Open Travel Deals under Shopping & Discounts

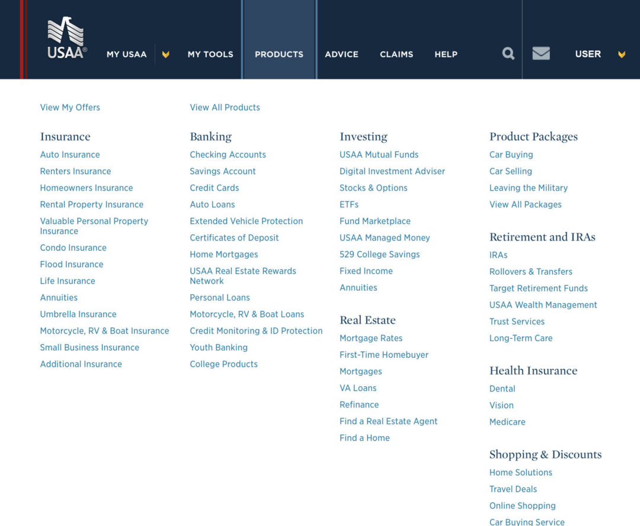pyautogui.click(x=513, y=489)
